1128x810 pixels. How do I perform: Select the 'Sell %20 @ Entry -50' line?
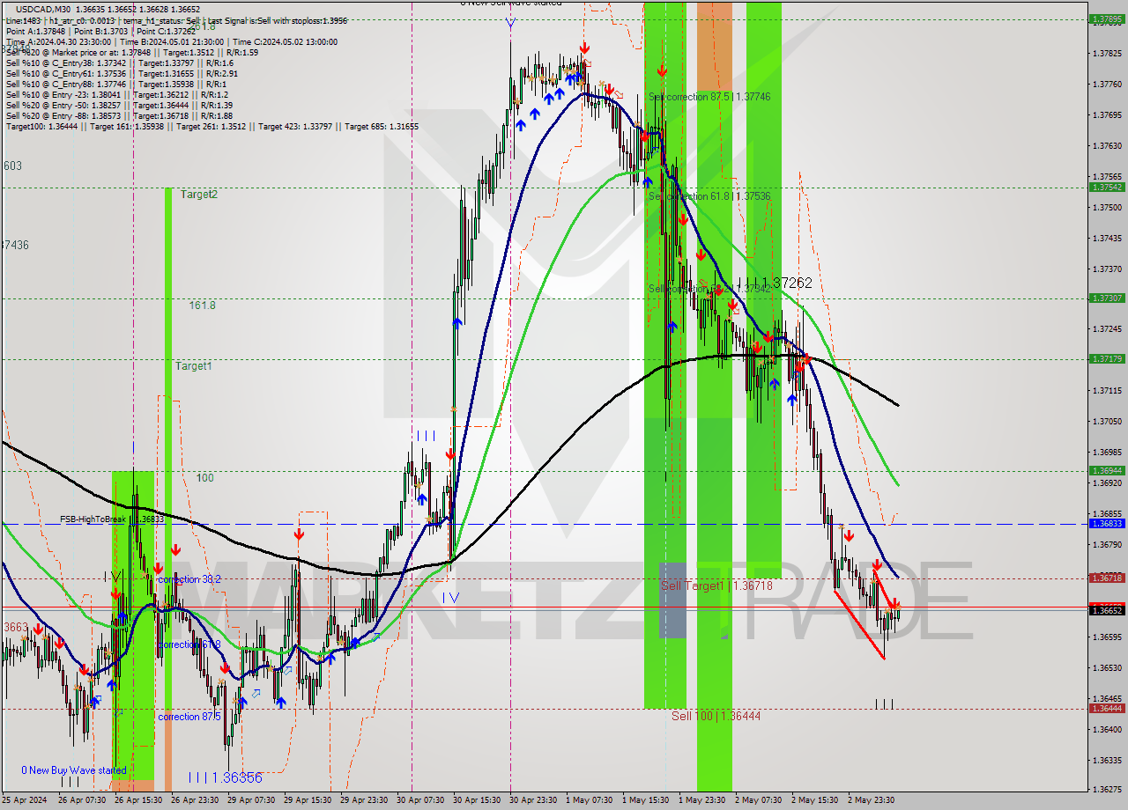pyautogui.click(x=120, y=105)
